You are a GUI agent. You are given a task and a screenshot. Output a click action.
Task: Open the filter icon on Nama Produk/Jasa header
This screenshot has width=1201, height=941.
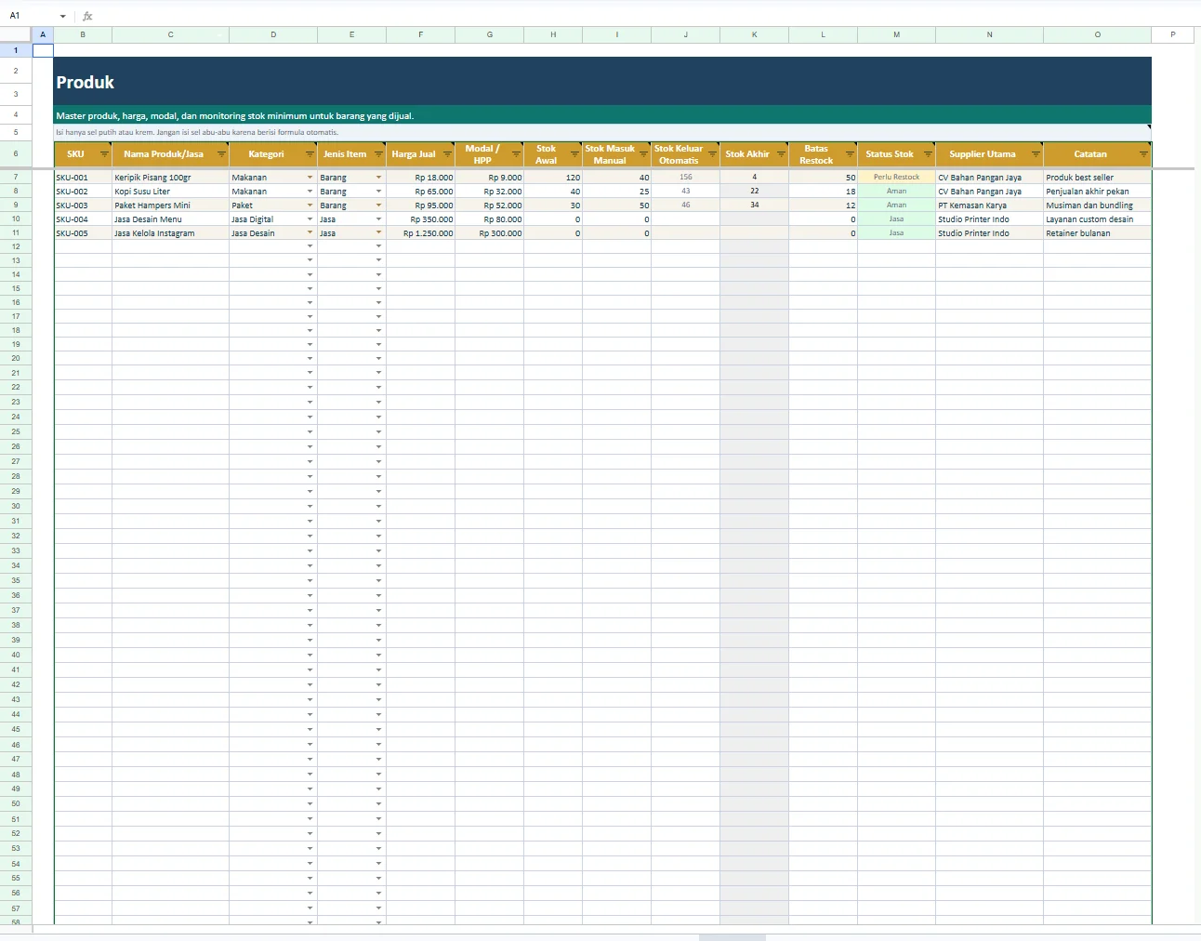[221, 154]
